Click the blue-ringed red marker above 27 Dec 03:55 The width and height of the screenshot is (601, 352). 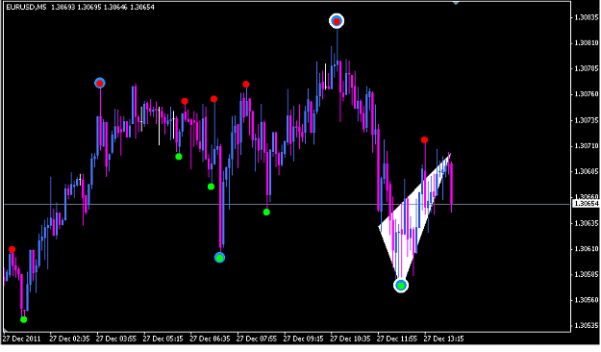(100, 84)
